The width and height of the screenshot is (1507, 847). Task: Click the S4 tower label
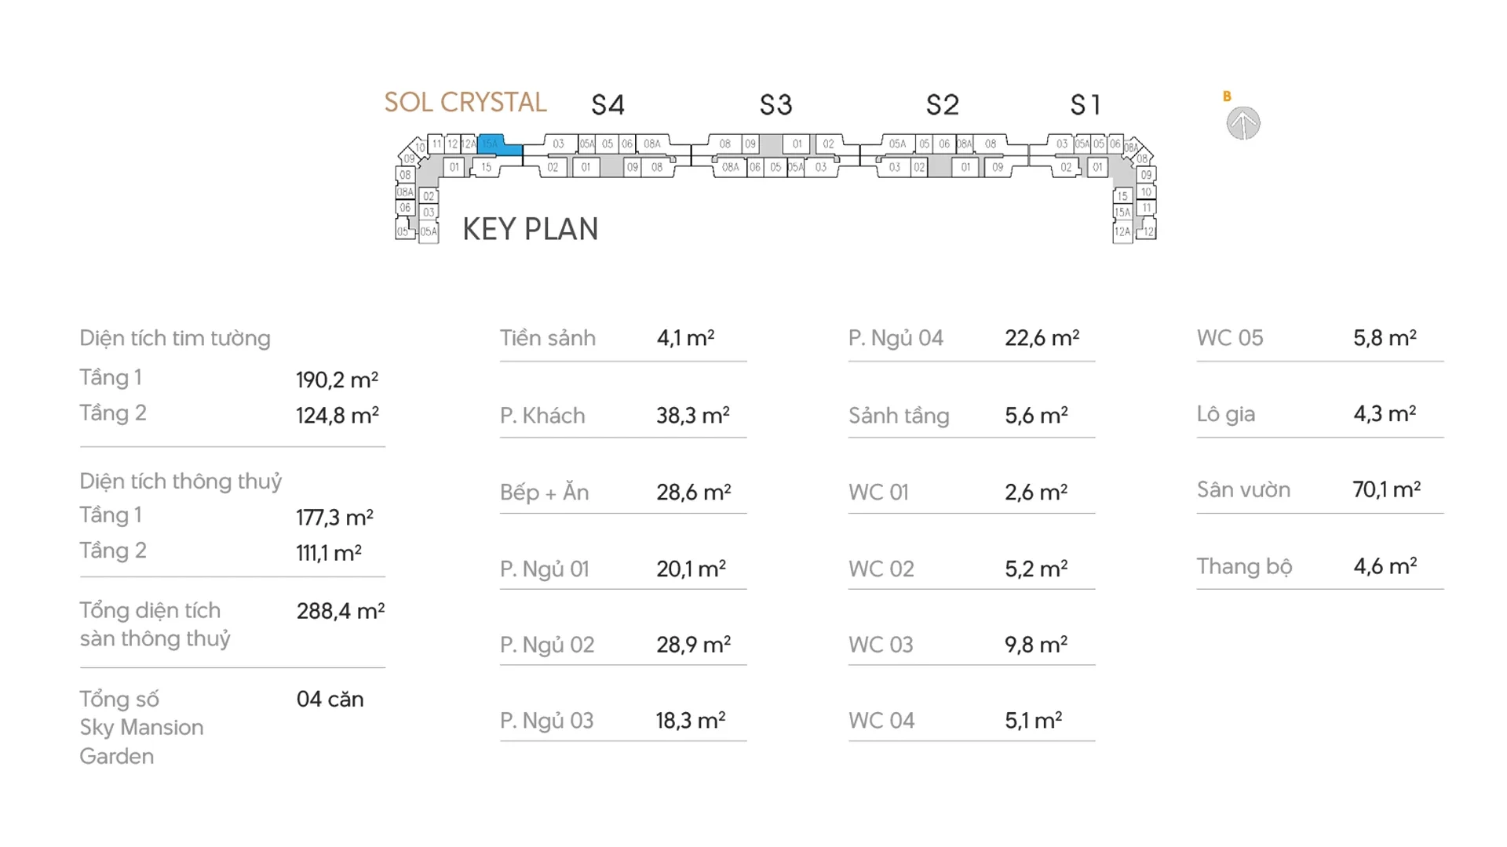point(608,105)
